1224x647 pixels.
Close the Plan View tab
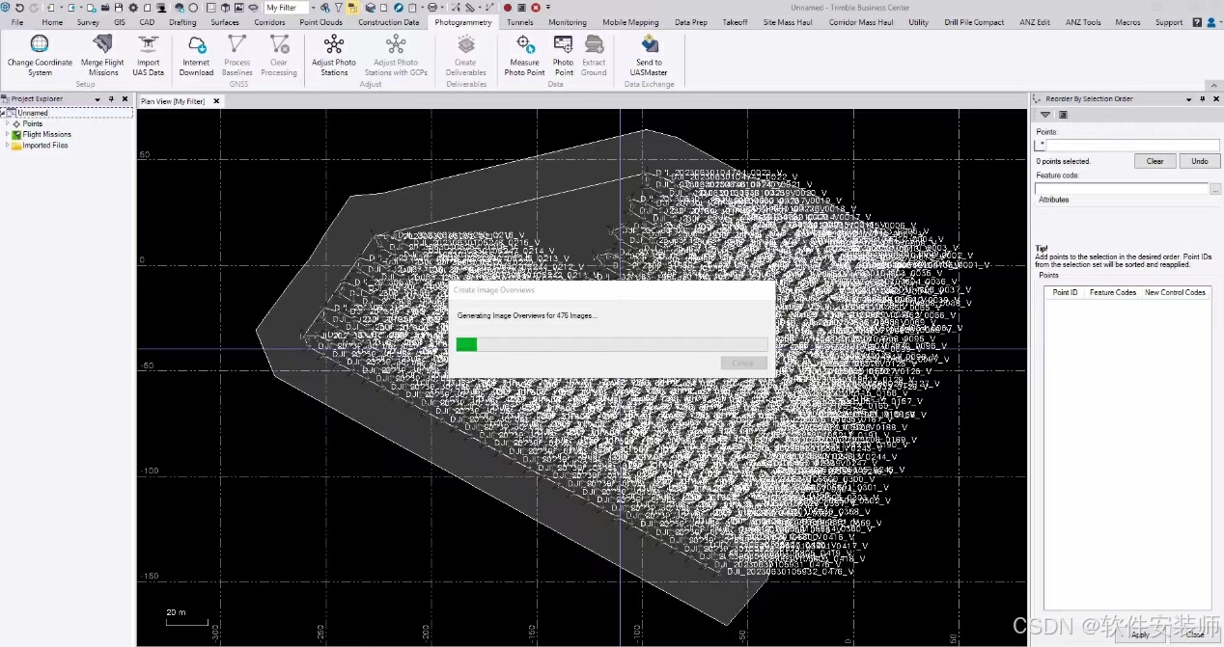pyautogui.click(x=216, y=100)
